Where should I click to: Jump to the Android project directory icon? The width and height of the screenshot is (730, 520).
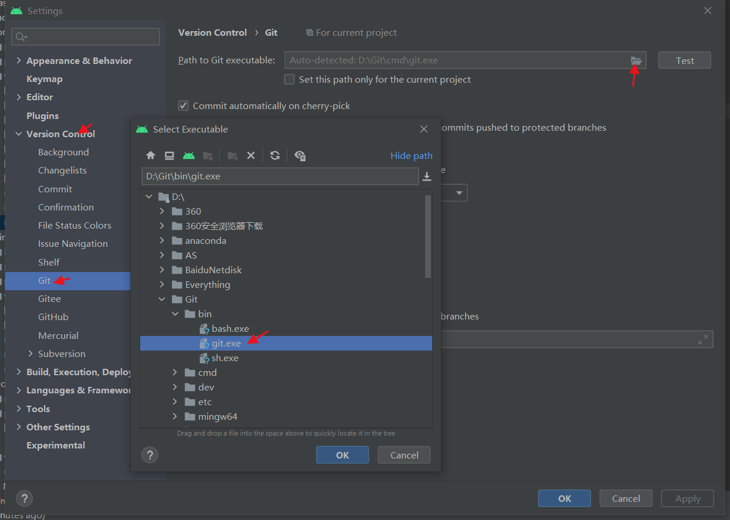[188, 155]
